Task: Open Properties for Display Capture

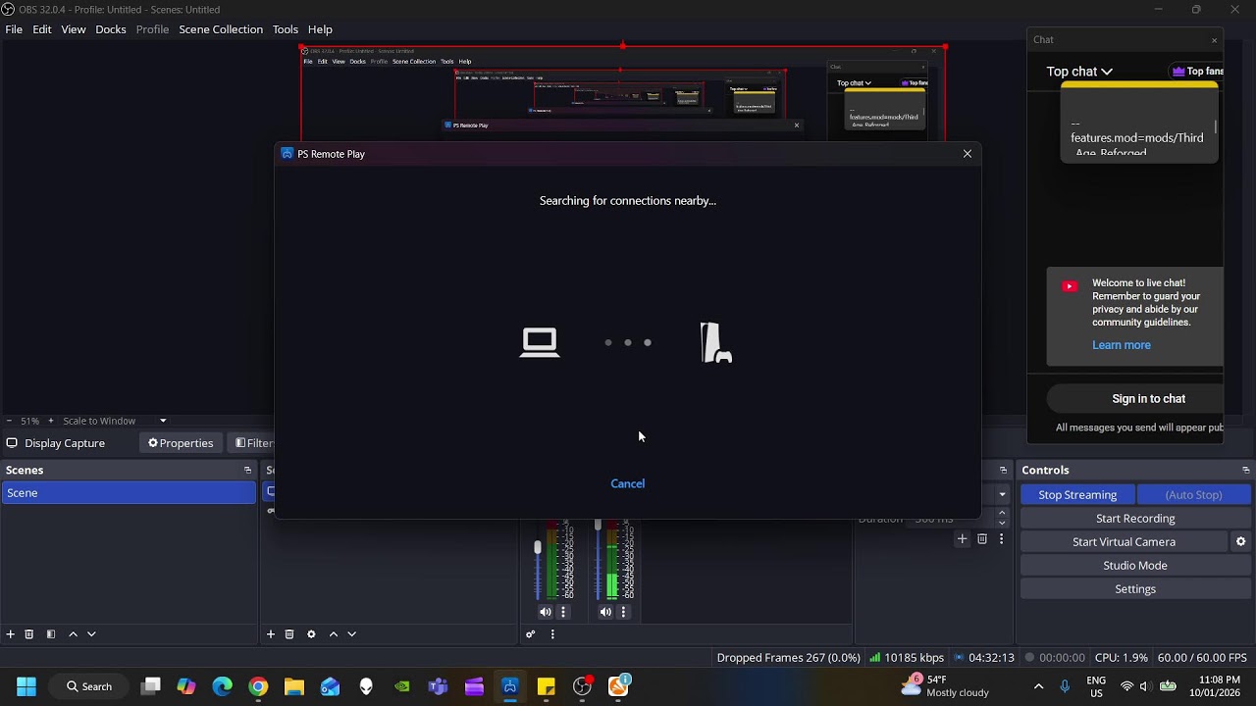Action: coord(181,443)
